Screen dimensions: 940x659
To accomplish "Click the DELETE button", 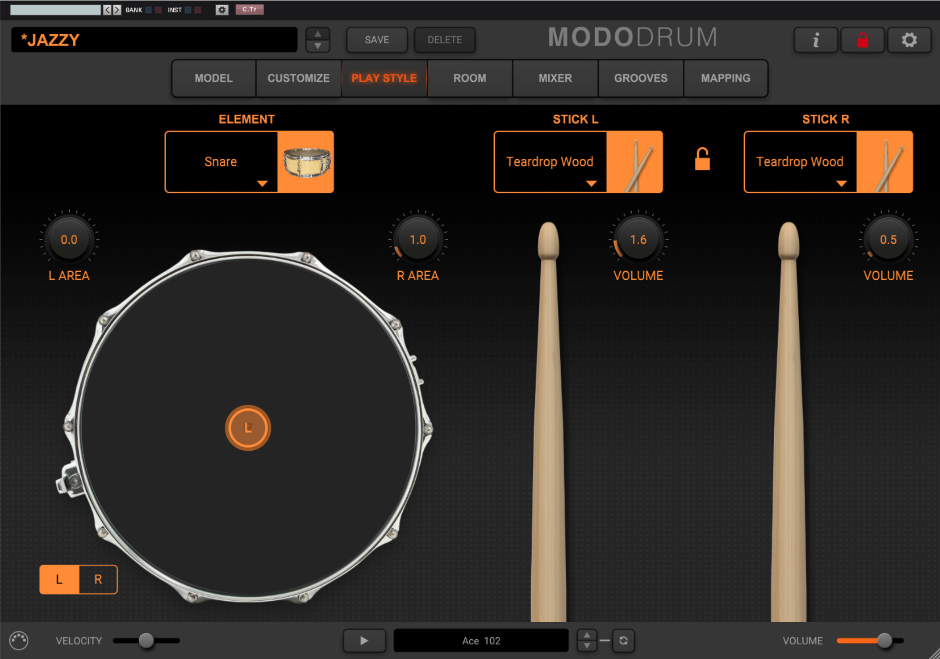I will pos(445,40).
